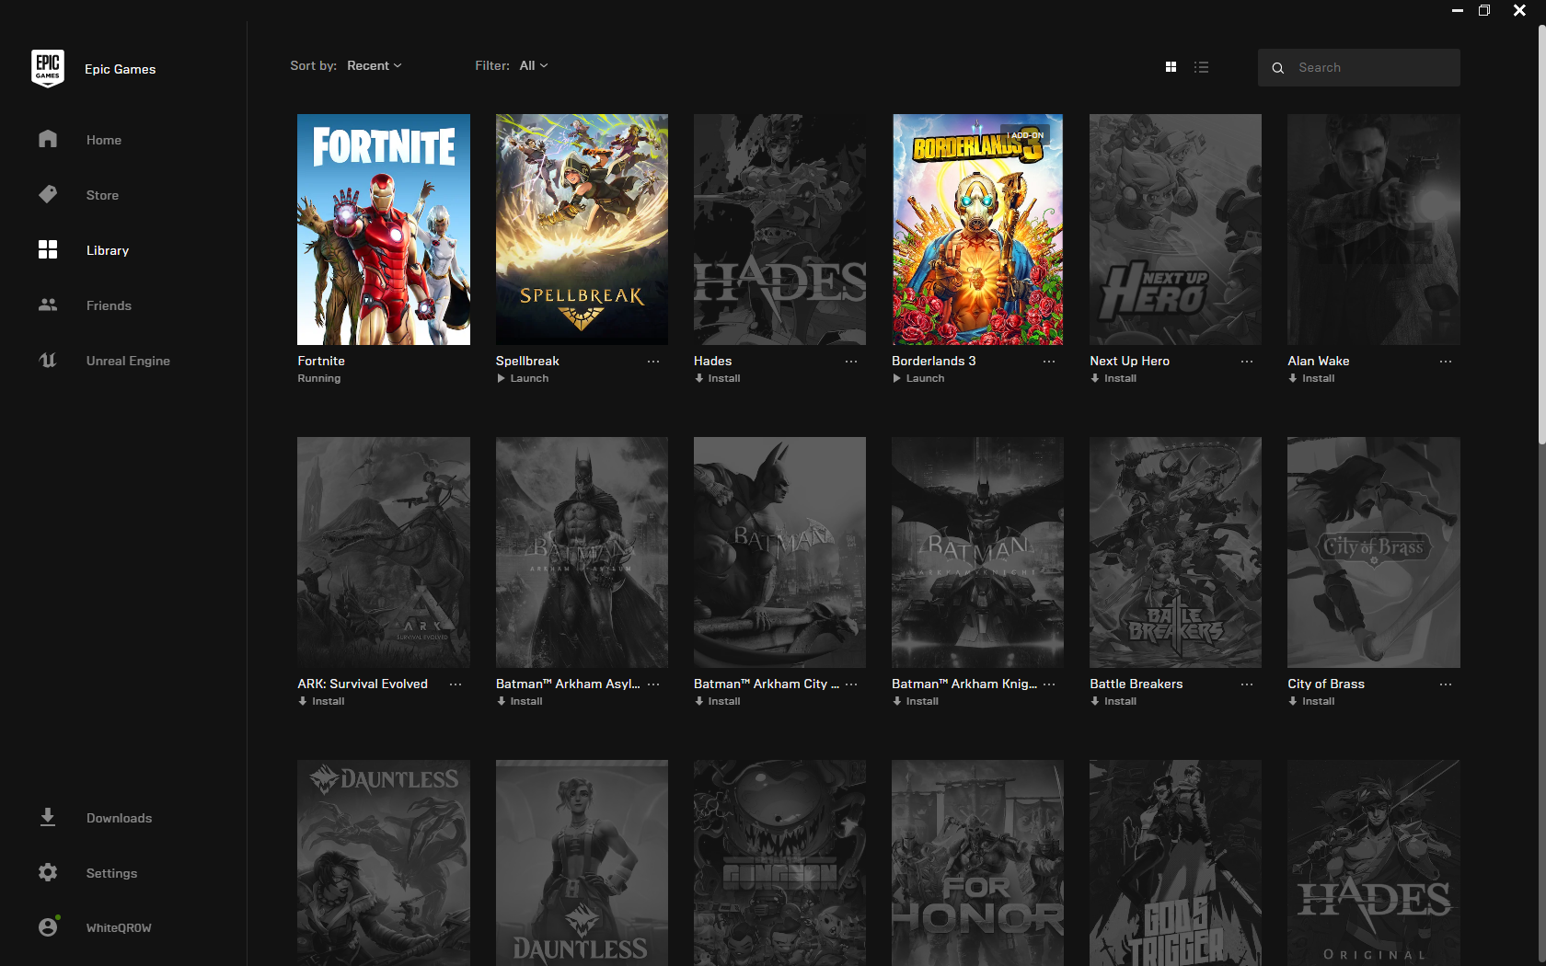Open Downloads in sidebar
Viewport: 1546px width, 966px height.
click(x=119, y=818)
